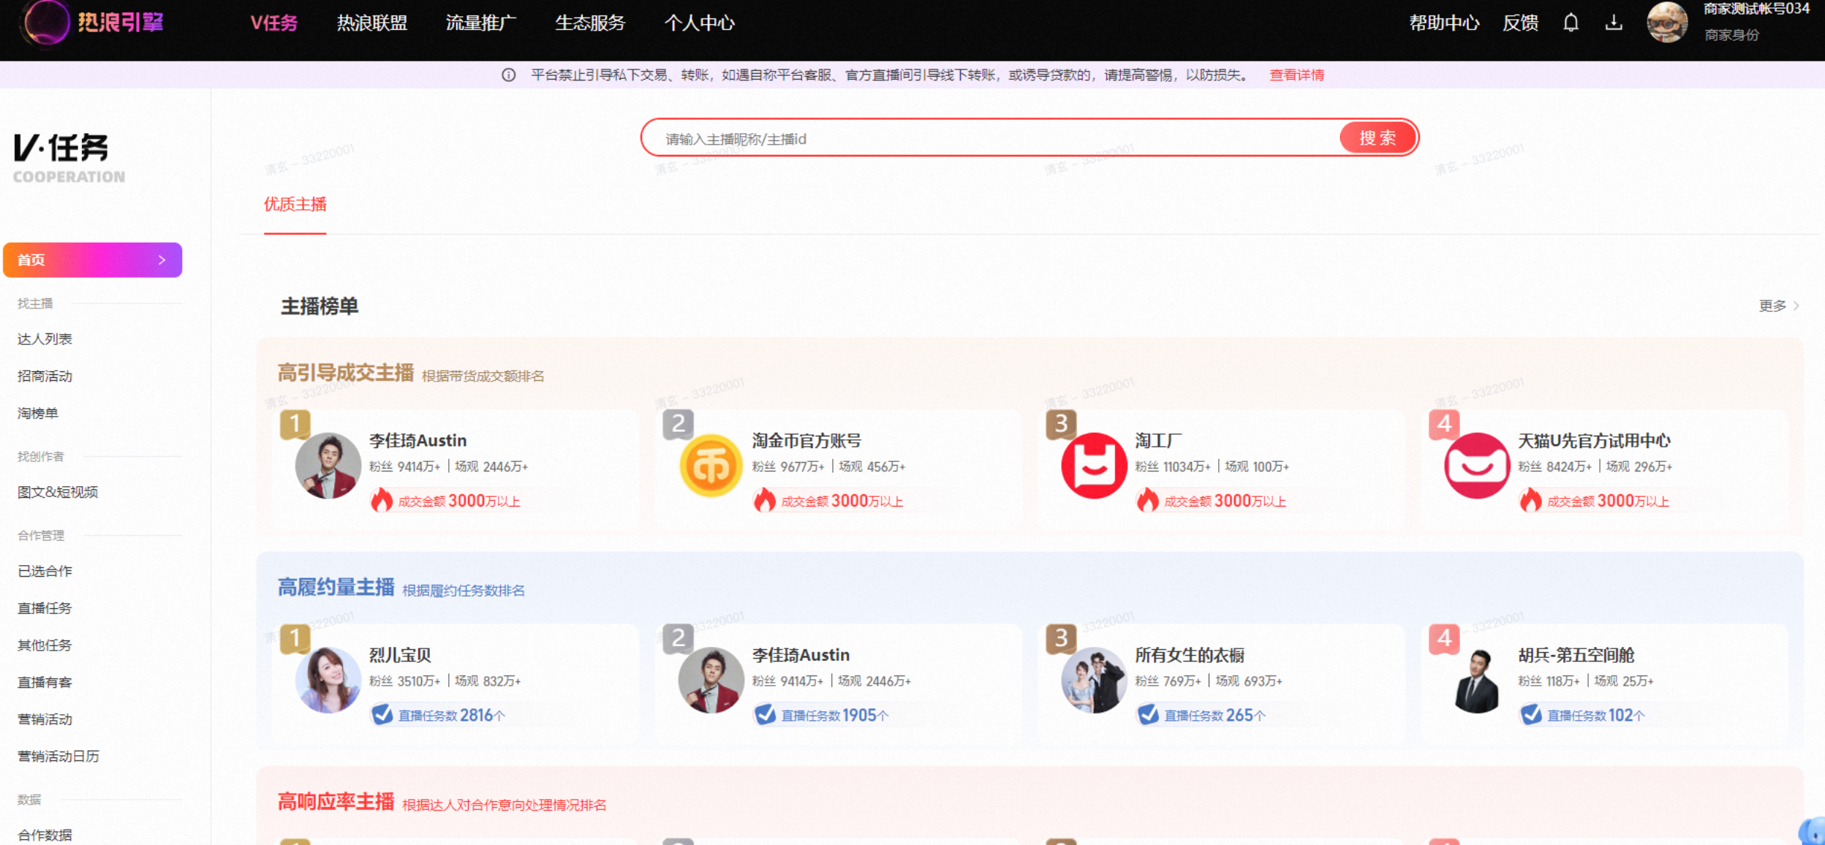Click 李佳琦Austin name in 高引导成交主播
Viewport: 1825px width, 845px height.
(417, 441)
